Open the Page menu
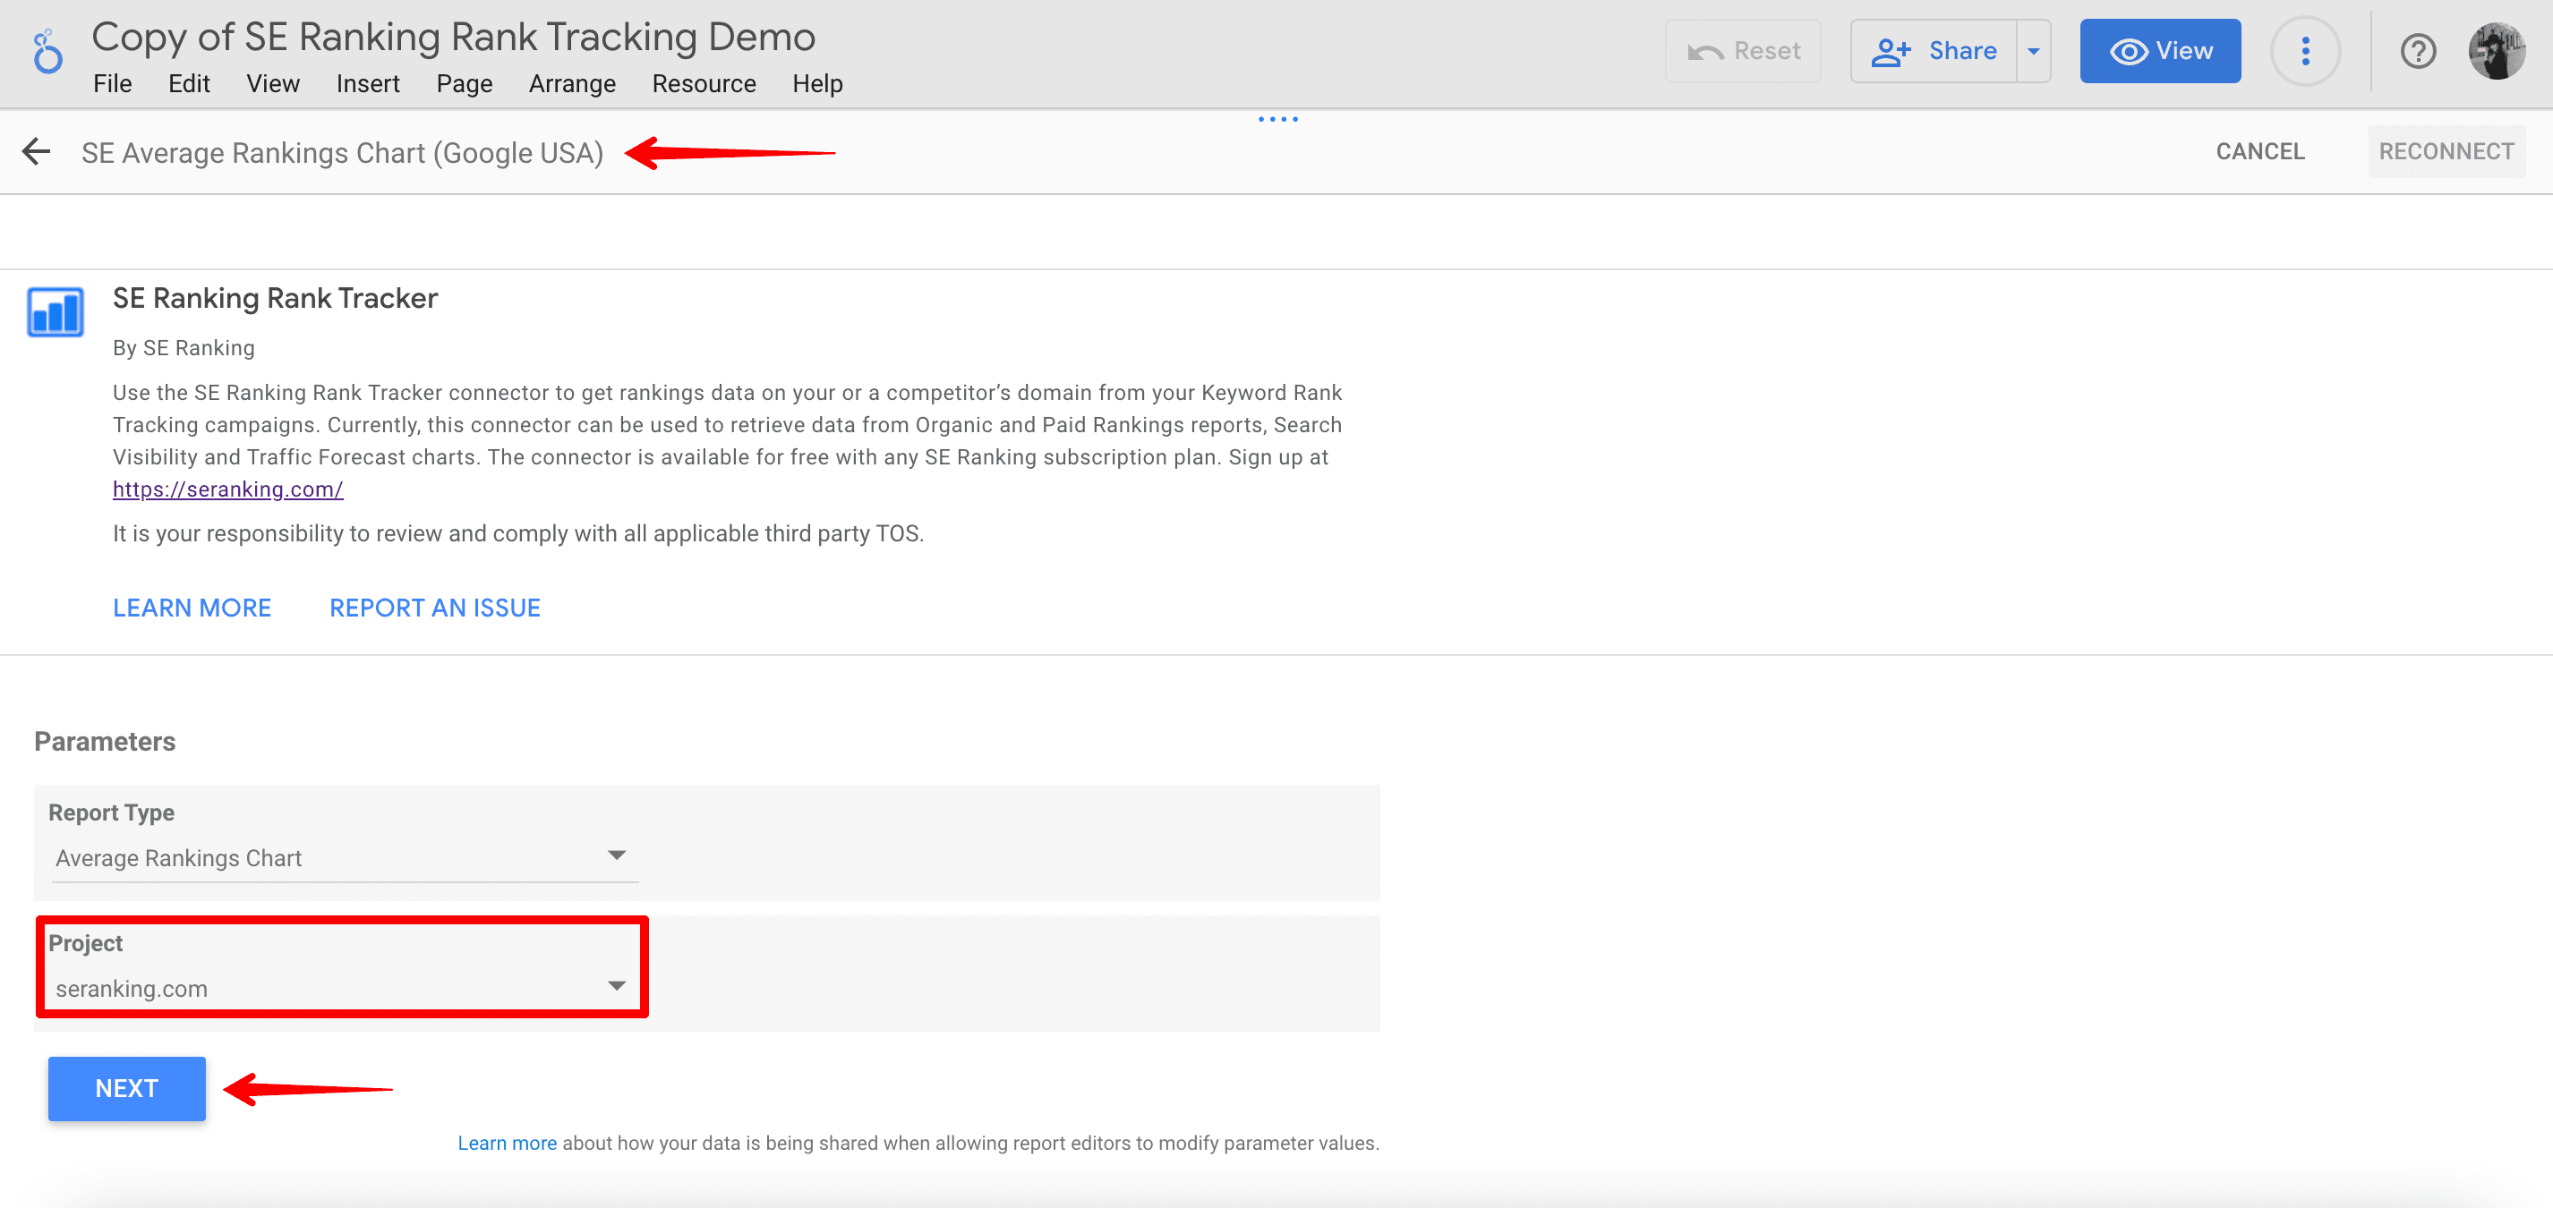Screen dimensions: 2553x1208 point(464,84)
